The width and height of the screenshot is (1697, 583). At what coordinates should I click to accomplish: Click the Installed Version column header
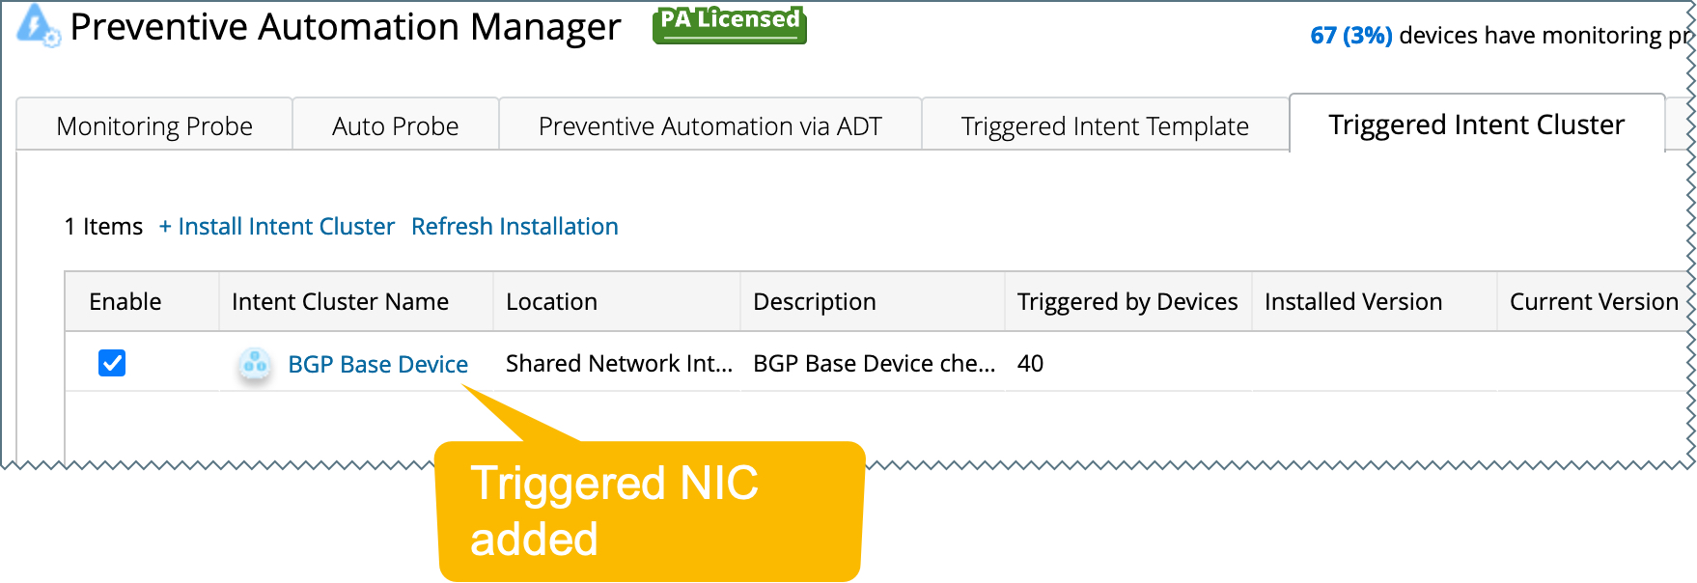pyautogui.click(x=1352, y=302)
